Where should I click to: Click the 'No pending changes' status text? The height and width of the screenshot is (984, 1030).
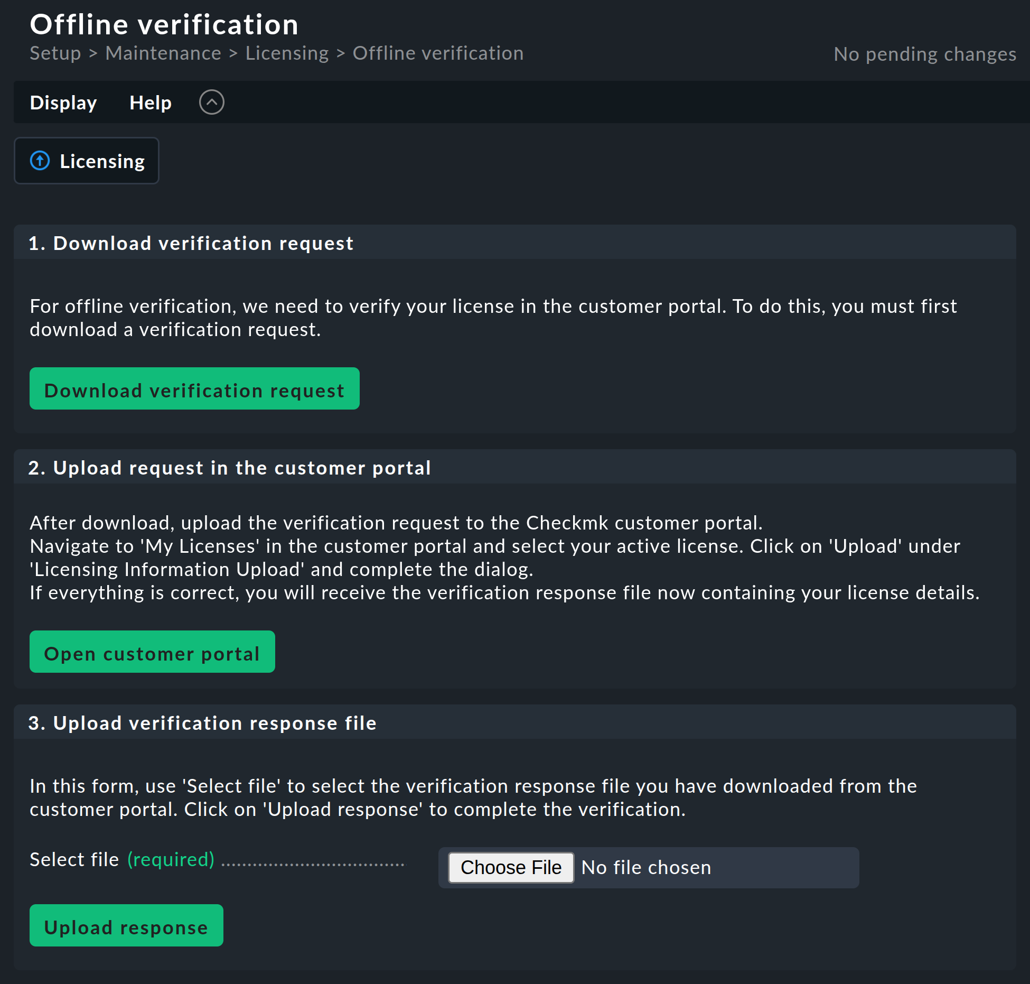[924, 53]
